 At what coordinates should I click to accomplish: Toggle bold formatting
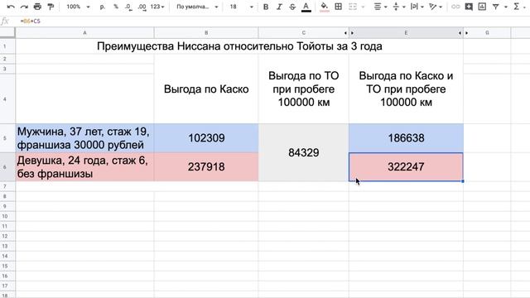(266, 7)
